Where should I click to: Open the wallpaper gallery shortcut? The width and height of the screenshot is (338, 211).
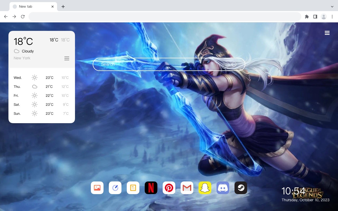[97, 188]
